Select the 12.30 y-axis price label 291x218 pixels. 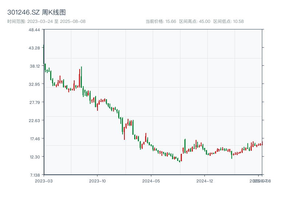35,157
